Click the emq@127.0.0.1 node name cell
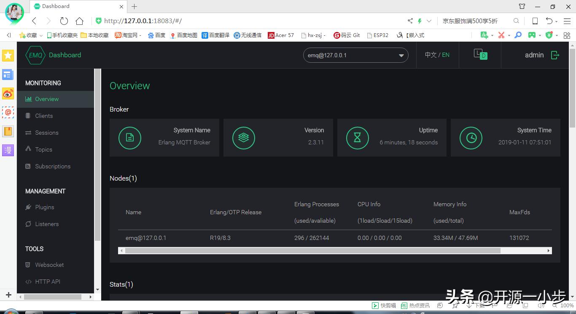Viewport: 576px width, 314px height. (x=146, y=238)
